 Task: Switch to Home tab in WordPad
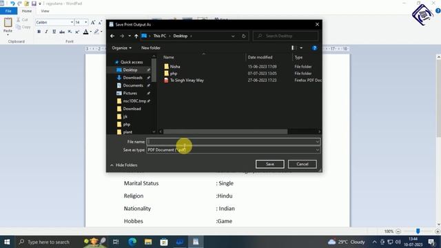pos(27,11)
